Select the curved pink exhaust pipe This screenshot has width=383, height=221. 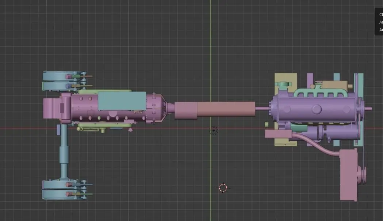point(315,144)
